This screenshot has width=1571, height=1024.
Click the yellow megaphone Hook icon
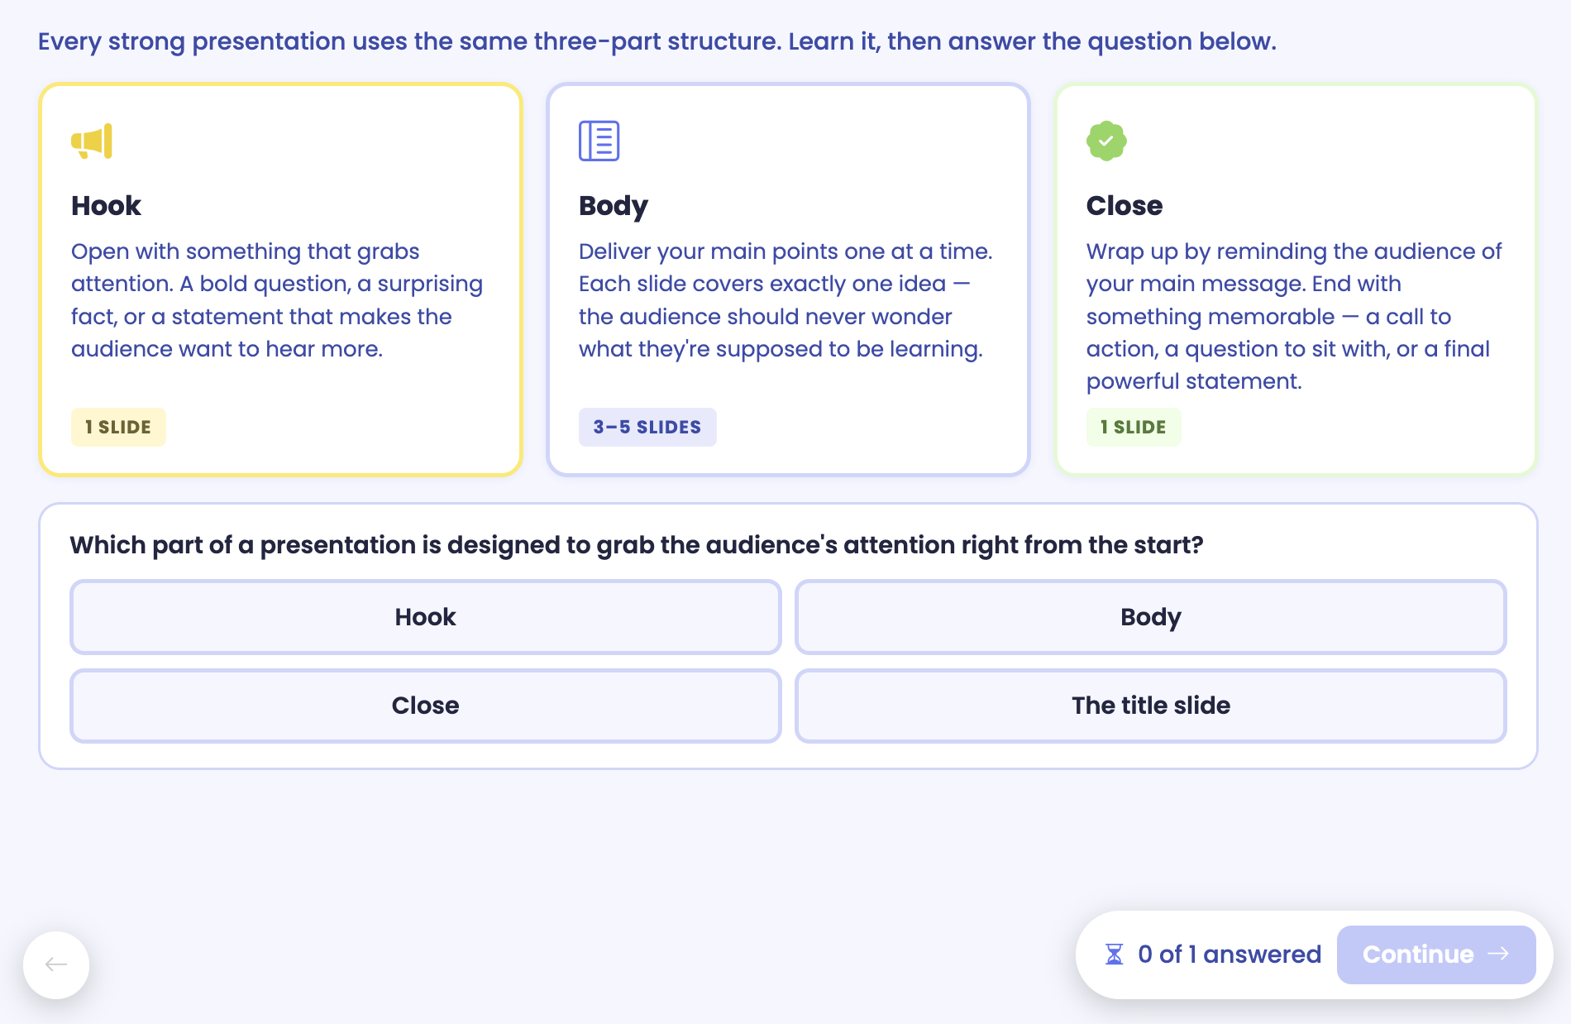coord(92,141)
